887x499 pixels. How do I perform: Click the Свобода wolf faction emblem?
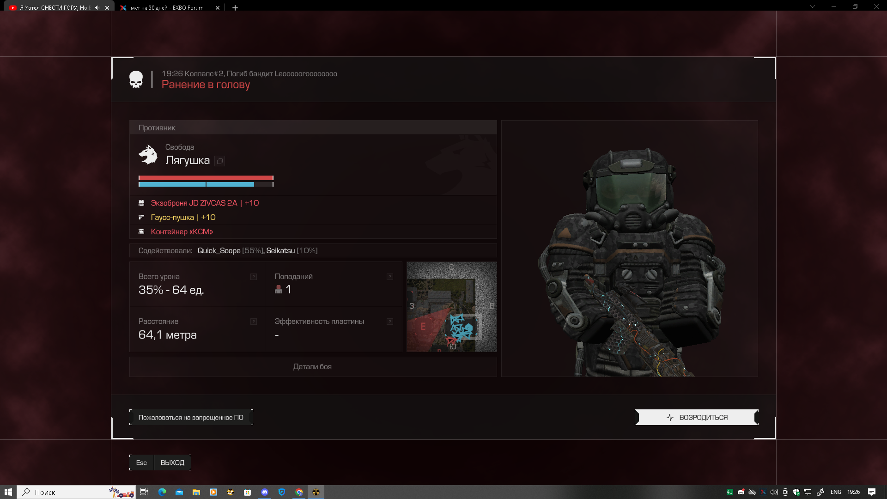point(148,155)
